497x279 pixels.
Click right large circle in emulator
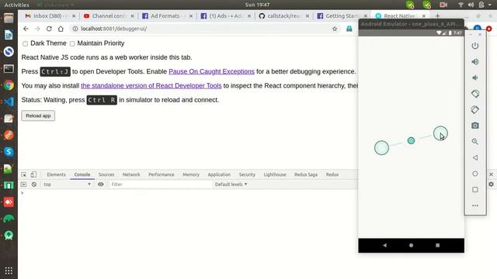(440, 133)
